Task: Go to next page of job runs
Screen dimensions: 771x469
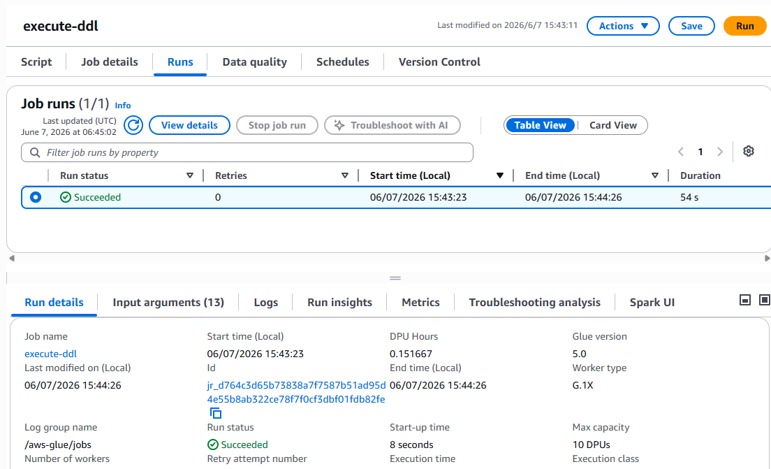Action: click(x=720, y=152)
